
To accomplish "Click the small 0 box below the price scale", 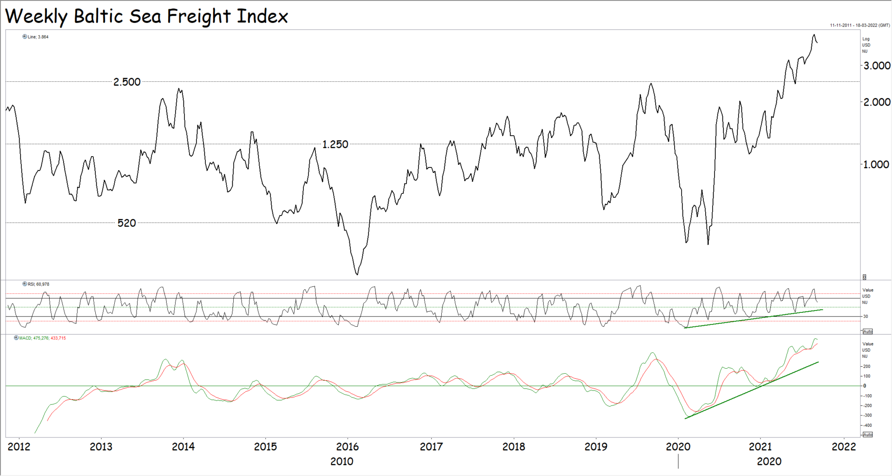I will (865, 277).
